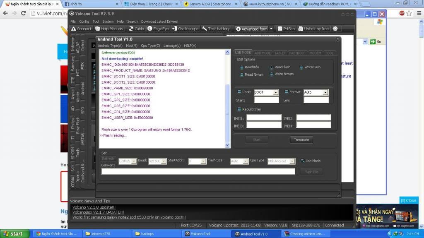Click the Advanced form gear button
Screen dimensions: 424x238
(251, 29)
